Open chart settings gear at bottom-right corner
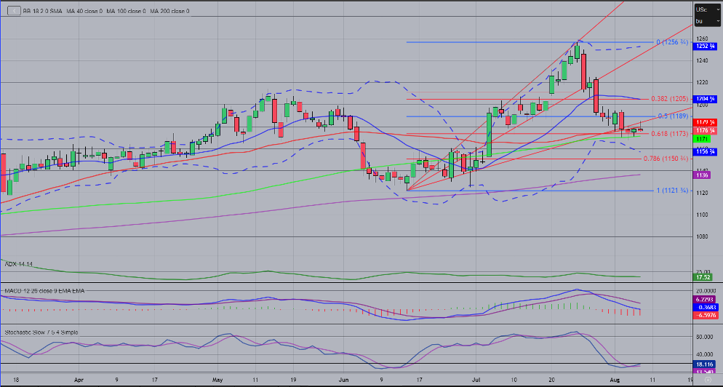 click(x=708, y=379)
